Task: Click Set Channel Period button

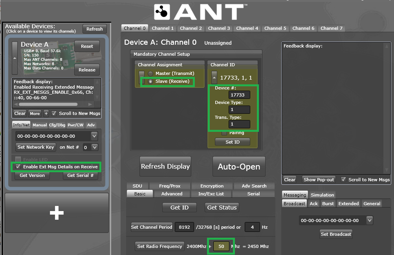Action: point(152,227)
